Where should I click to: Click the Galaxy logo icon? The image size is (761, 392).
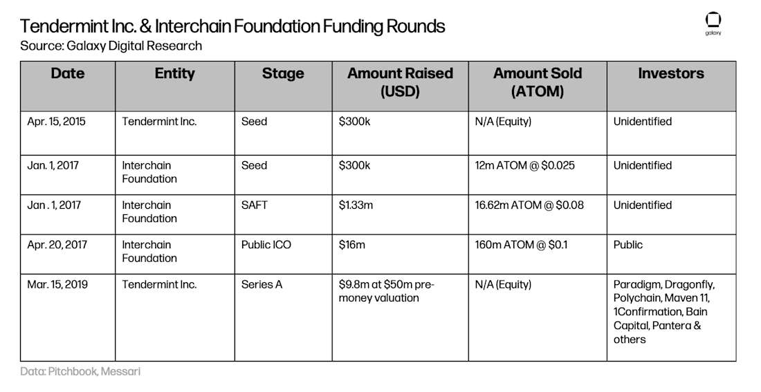(x=713, y=24)
